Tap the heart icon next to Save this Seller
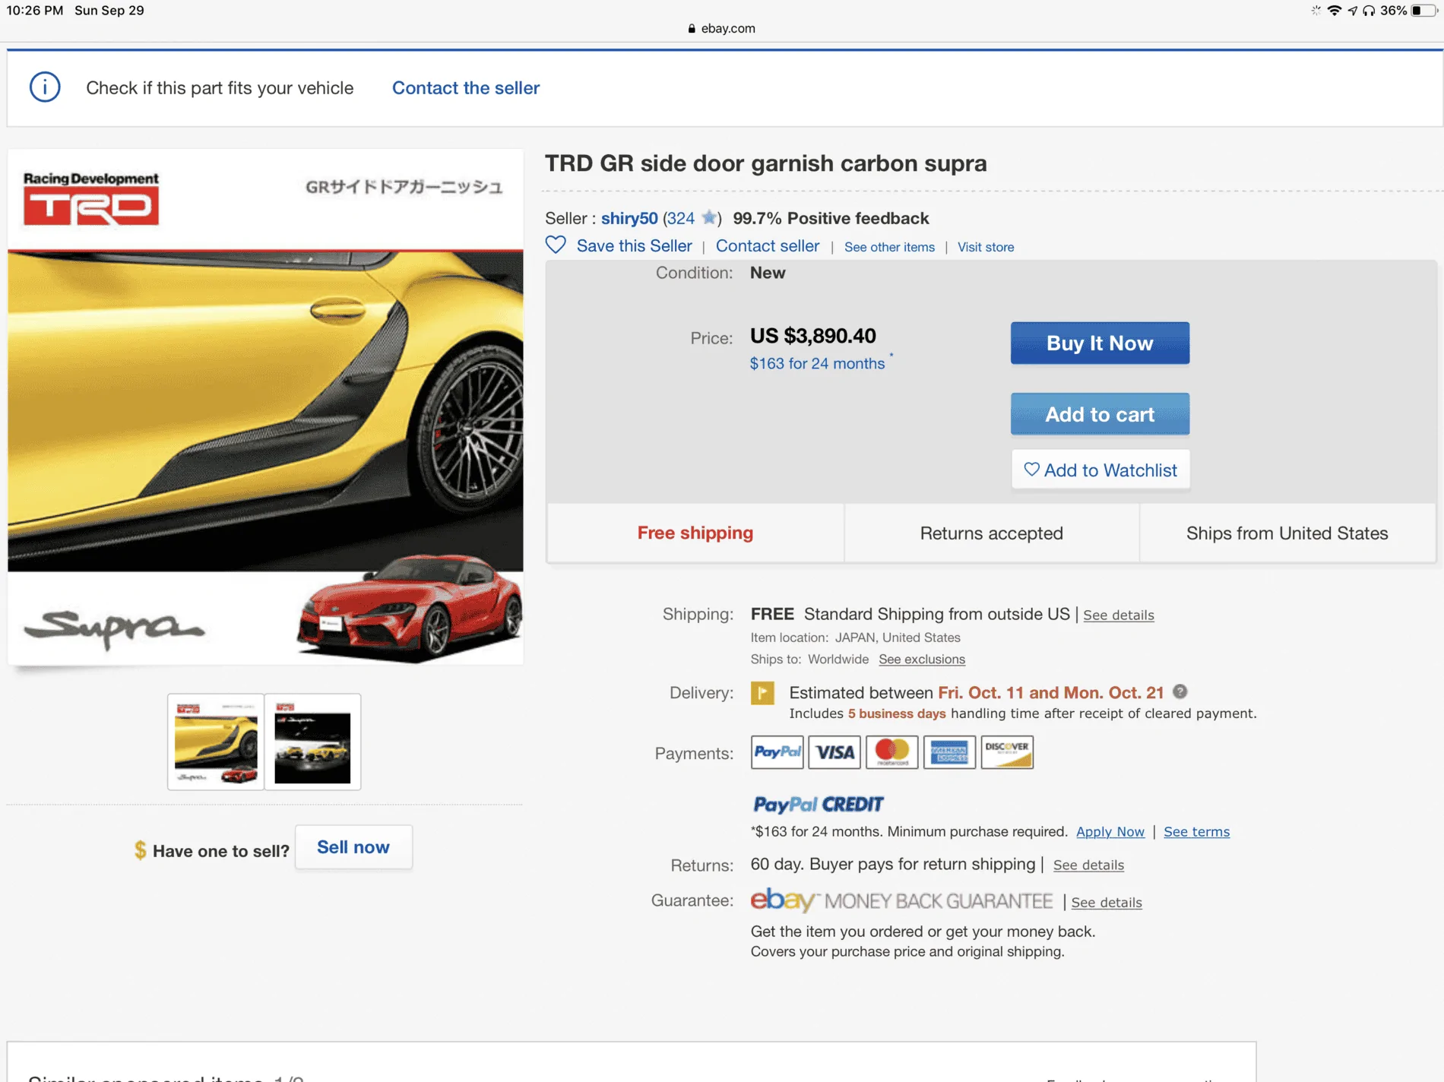 556,245
